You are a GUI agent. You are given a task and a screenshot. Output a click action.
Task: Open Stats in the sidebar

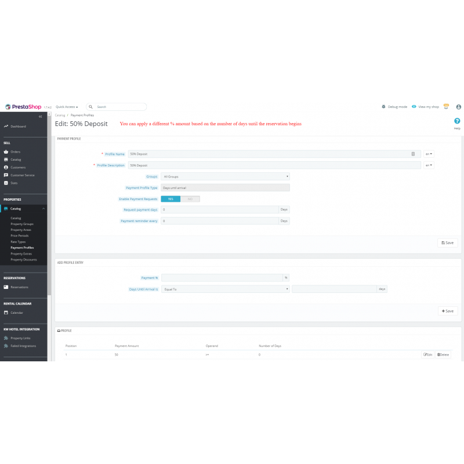point(14,183)
